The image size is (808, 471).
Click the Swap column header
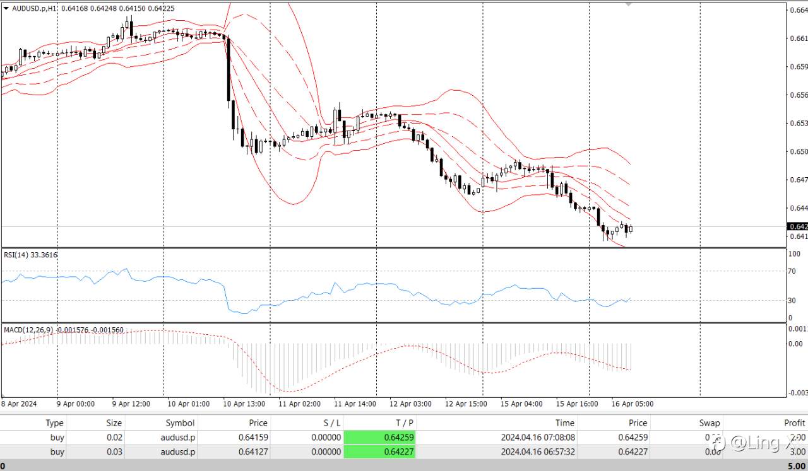point(709,422)
